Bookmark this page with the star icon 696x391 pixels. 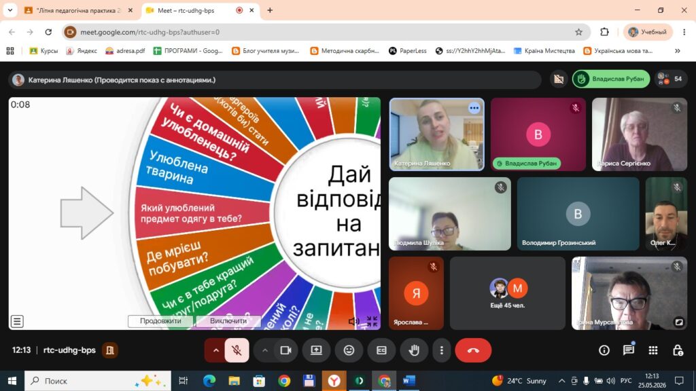pyautogui.click(x=578, y=32)
